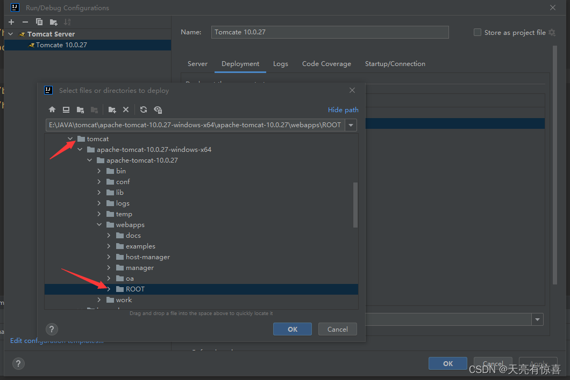Expand the host-manager folder
This screenshot has width=570, height=380.
tap(109, 257)
